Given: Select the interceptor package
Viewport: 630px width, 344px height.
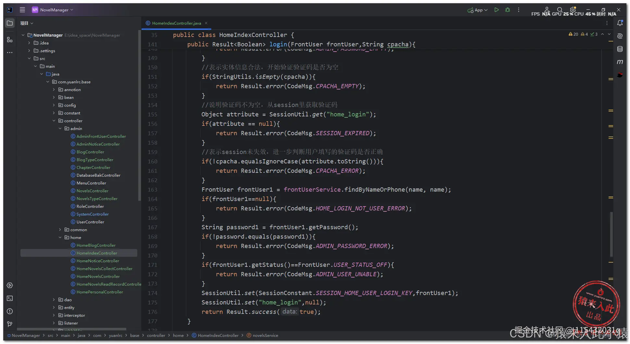Looking at the screenshot, I should tap(74, 315).
